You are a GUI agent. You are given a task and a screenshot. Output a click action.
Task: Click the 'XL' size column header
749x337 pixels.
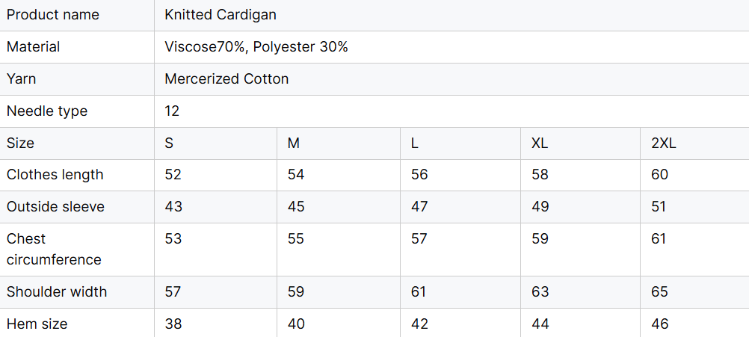click(540, 143)
